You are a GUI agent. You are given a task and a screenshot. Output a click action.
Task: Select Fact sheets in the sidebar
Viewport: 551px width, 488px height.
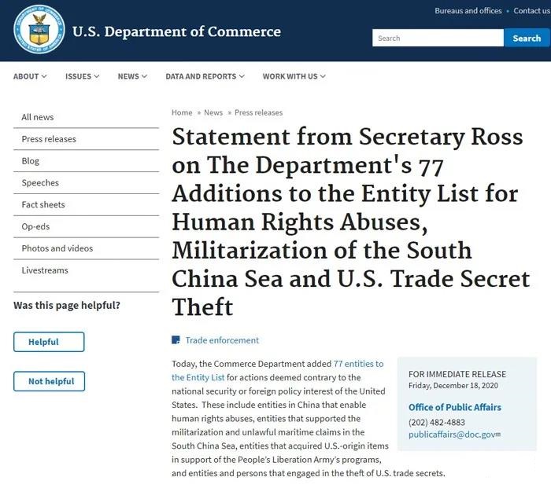click(x=43, y=204)
